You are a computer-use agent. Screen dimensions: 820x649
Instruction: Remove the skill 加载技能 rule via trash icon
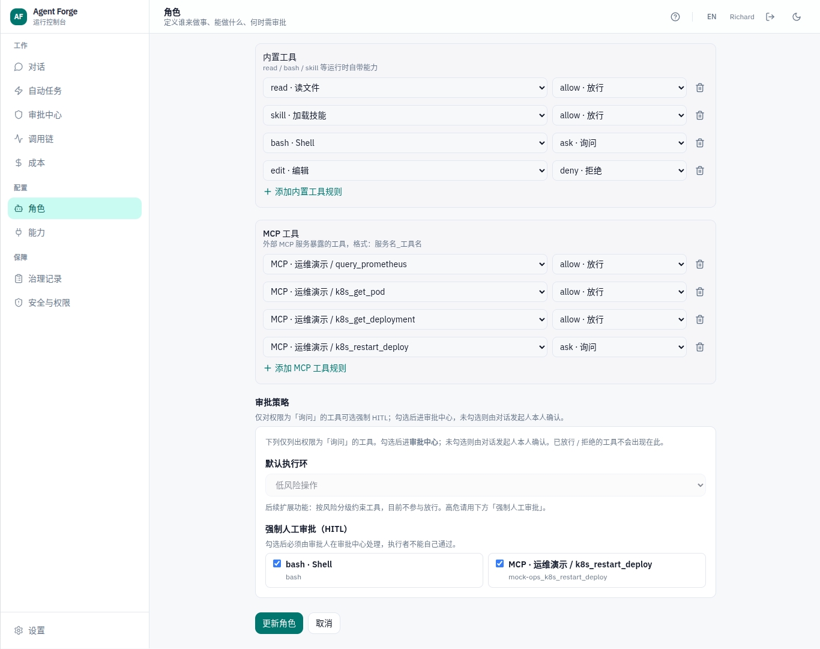point(700,115)
